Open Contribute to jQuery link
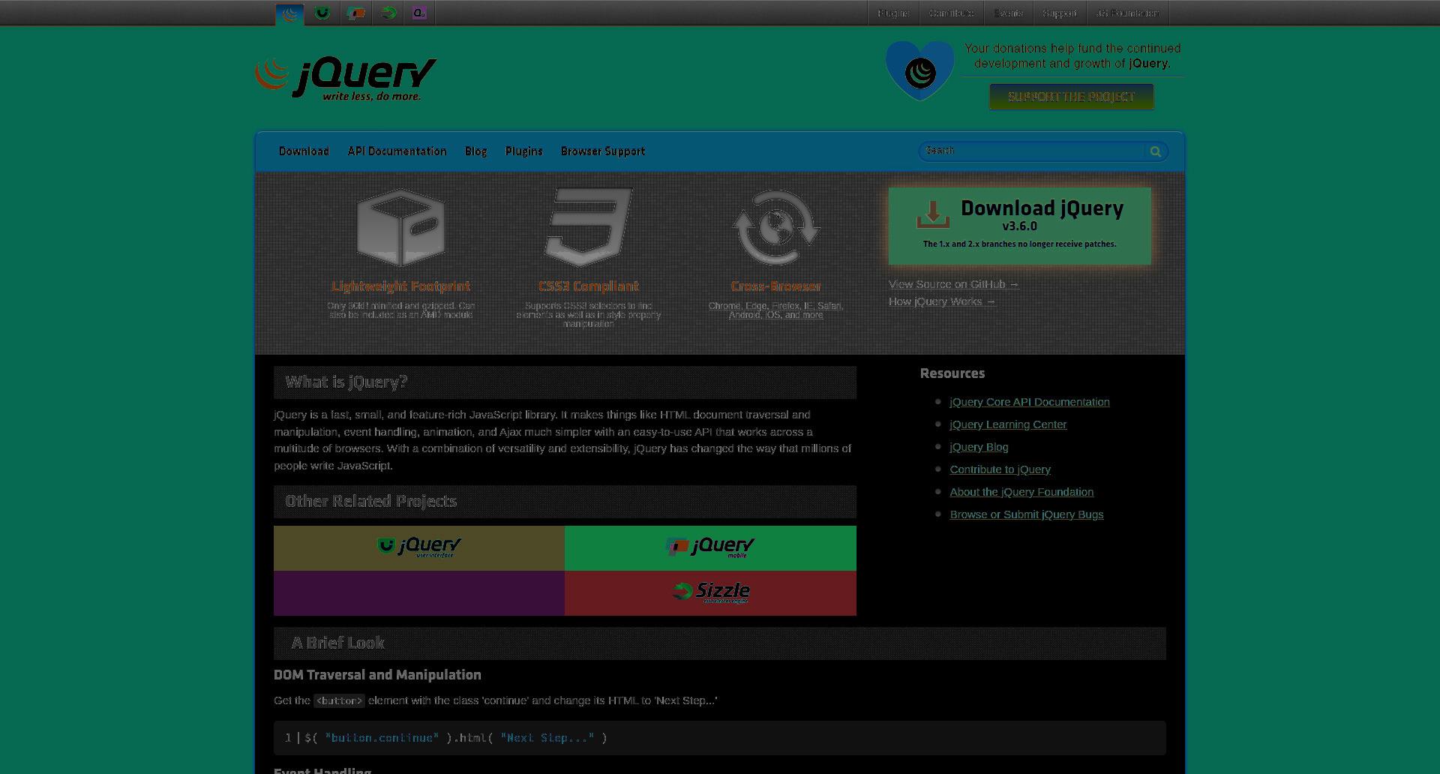Viewport: 1440px width, 774px height. coord(1000,469)
